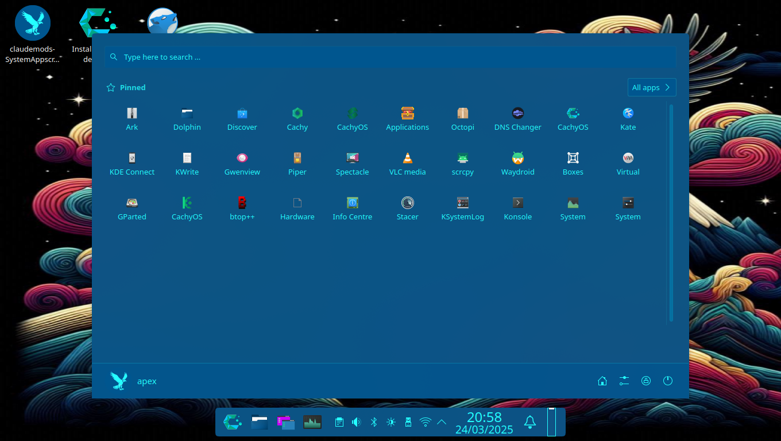
Task: Launch KWrite
Action: coord(187,164)
